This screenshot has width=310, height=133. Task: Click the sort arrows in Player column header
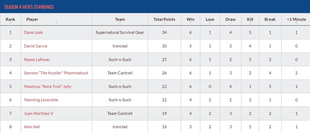pyautogui.click(x=56, y=22)
